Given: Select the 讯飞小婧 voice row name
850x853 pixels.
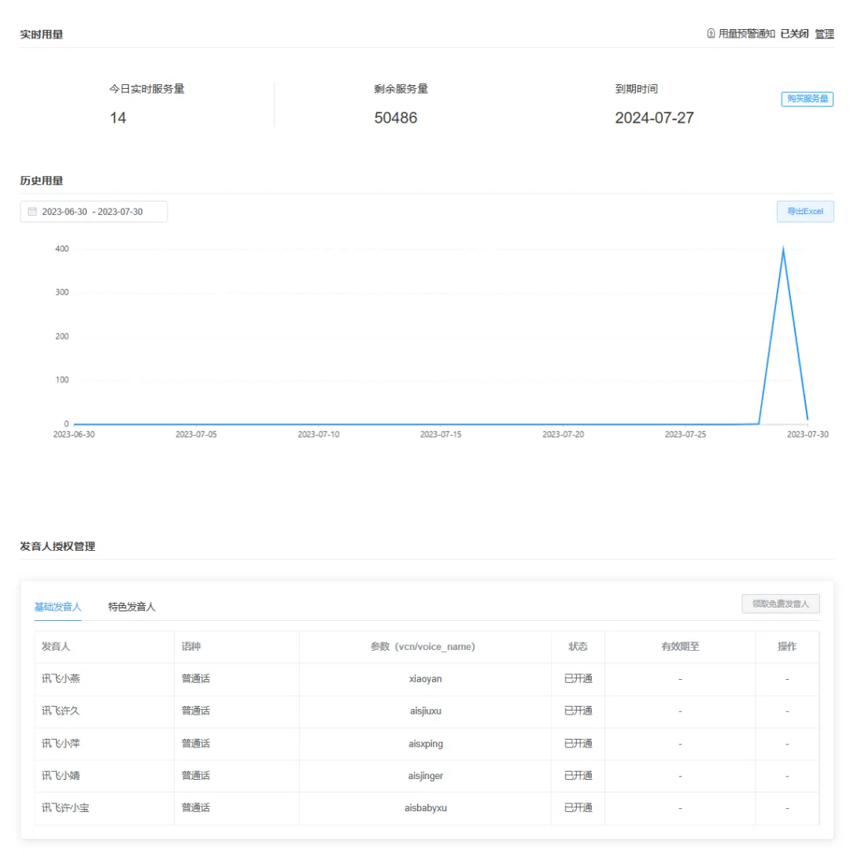Looking at the screenshot, I should coord(61,775).
